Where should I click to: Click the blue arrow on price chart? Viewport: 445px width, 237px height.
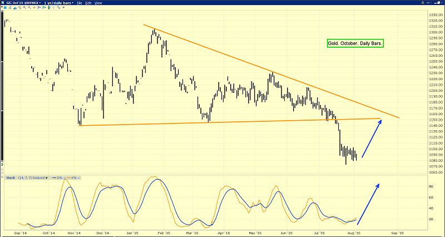point(372,138)
